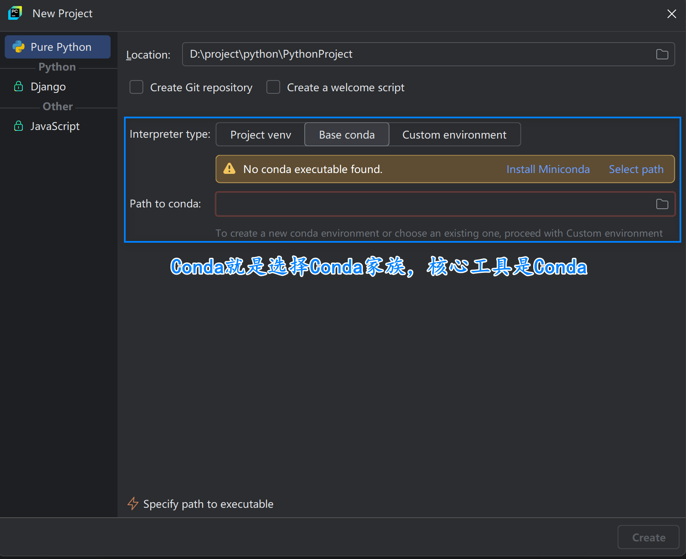This screenshot has height=559, width=686.
Task: Click Install Miniconda link
Action: (x=548, y=169)
